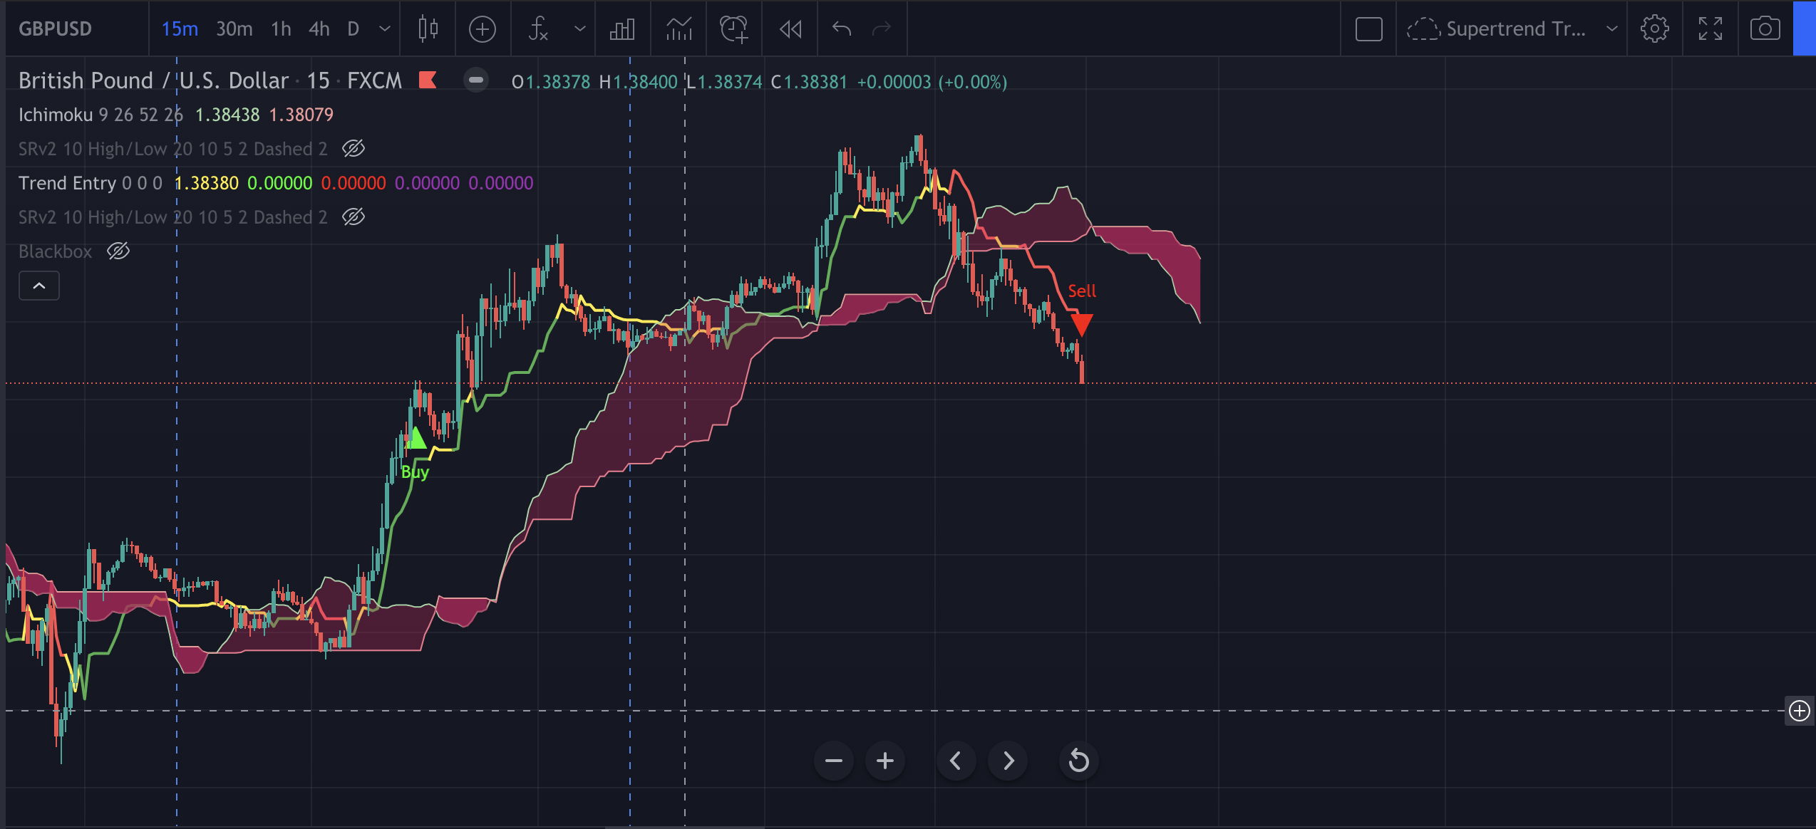1816x829 pixels.
Task: Open chart settings gear
Action: point(1654,28)
